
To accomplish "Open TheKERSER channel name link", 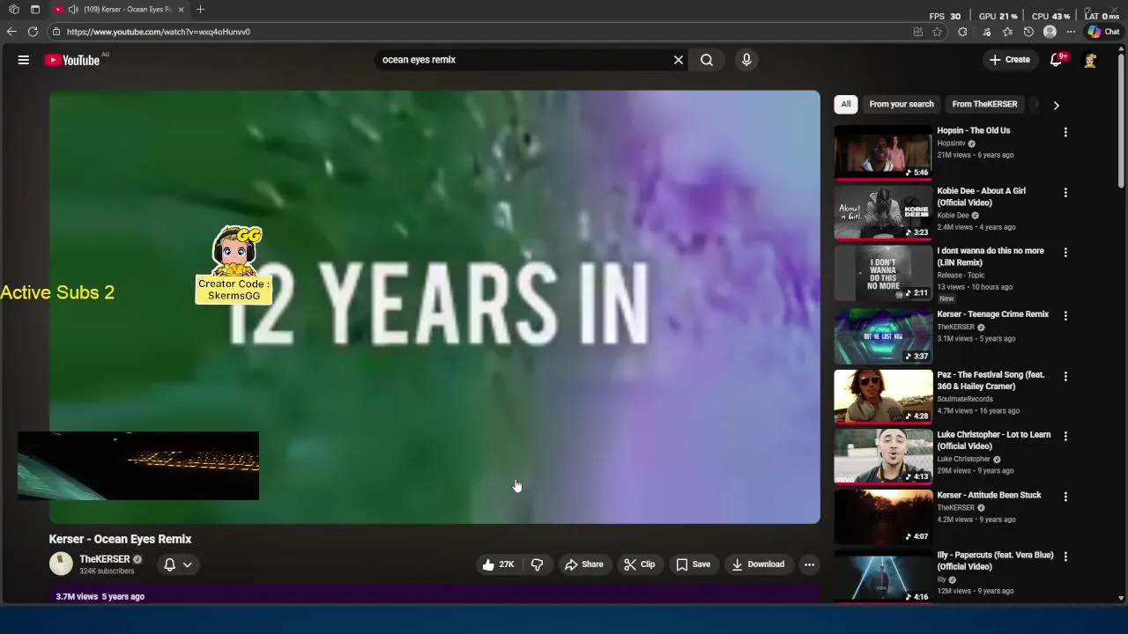I will (x=105, y=559).
